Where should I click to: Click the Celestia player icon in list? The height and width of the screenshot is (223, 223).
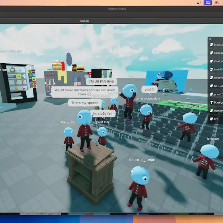click(x=211, y=53)
